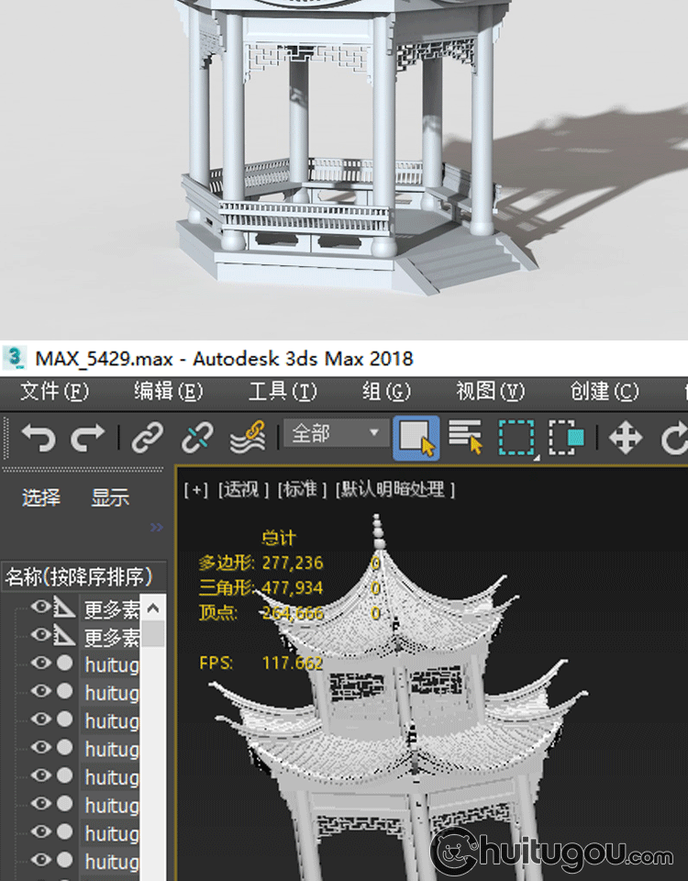Image resolution: width=688 pixels, height=881 pixels.
Task: Click the rendered pavilion preview image at top
Action: [344, 169]
